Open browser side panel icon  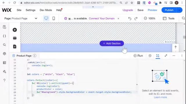tap(171, 3)
